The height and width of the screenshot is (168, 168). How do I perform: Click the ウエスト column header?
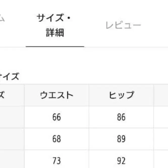(x=57, y=95)
